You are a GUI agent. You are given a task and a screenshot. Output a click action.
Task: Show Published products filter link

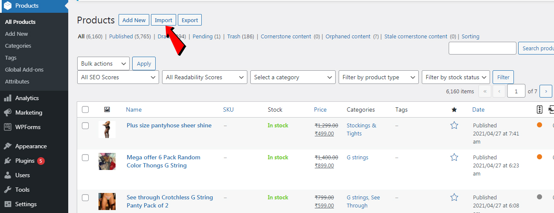click(x=121, y=36)
